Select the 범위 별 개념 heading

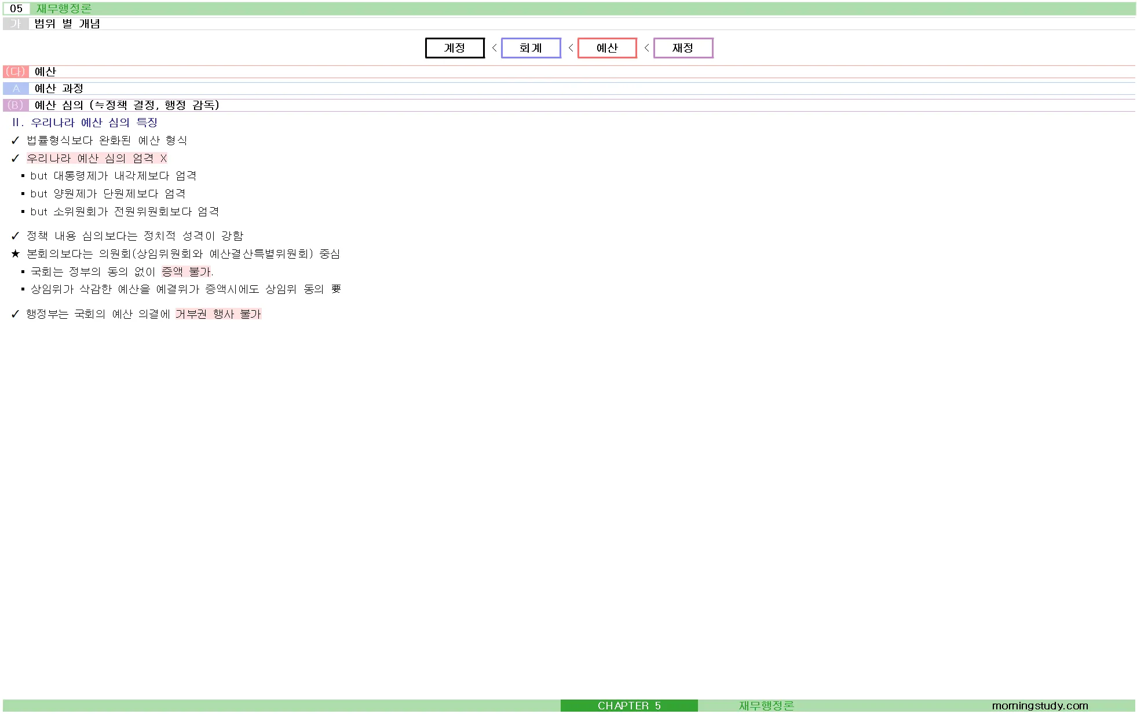67,24
